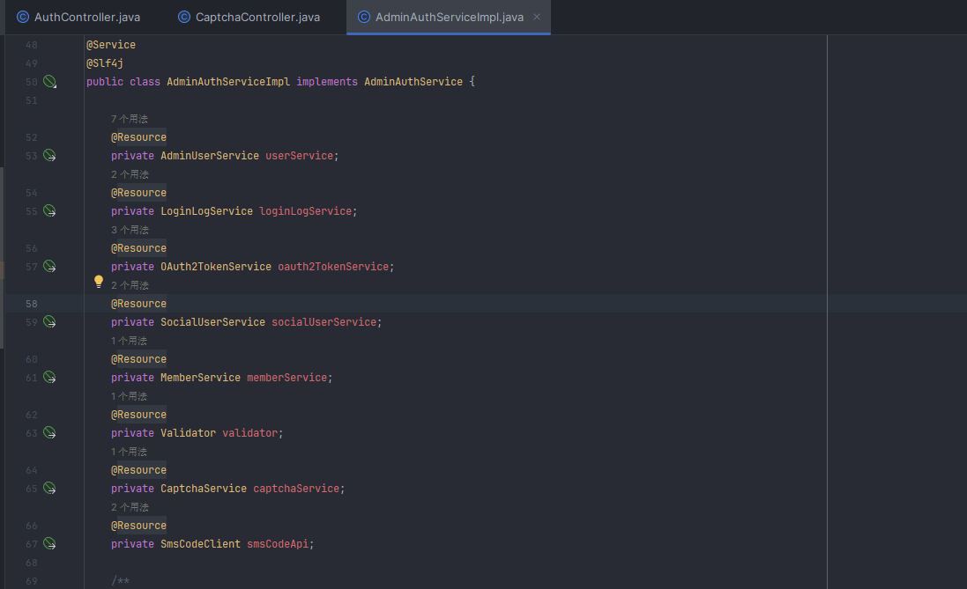Click the Validator type name
Screen dimensions: 967x589
188,433
